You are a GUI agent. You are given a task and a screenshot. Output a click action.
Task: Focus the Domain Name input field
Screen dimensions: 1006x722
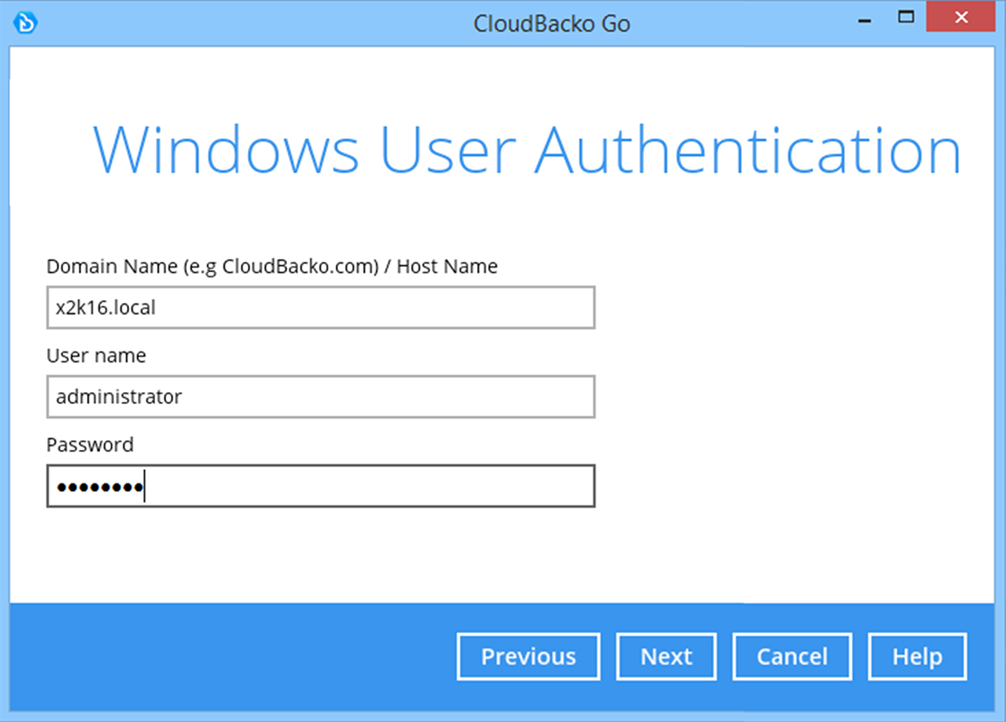click(320, 308)
